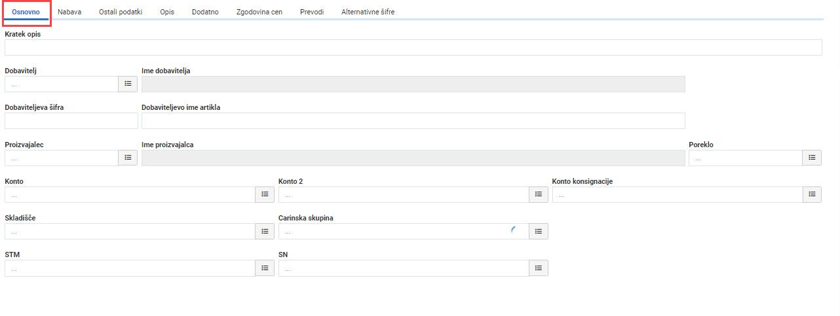
Task: Open lookup list for SN
Action: 539,268
